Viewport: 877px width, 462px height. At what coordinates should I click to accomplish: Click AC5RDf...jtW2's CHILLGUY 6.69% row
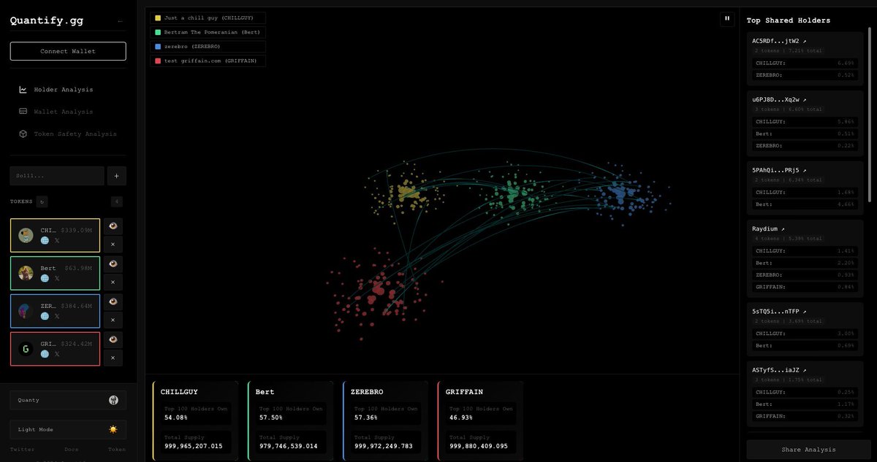pos(805,63)
